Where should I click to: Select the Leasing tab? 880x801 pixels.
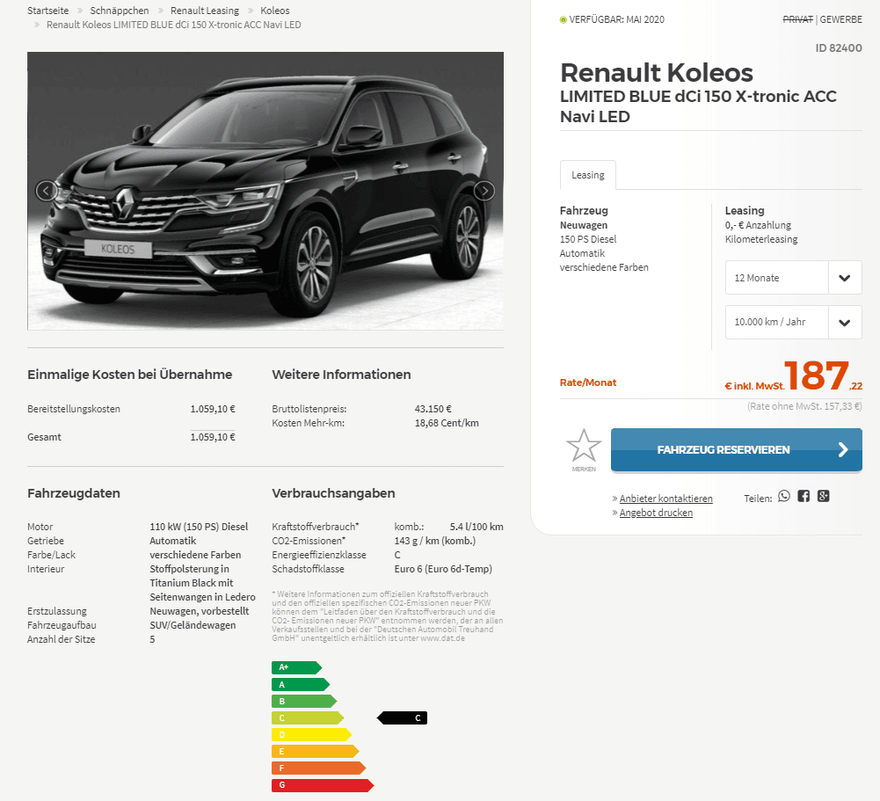click(x=587, y=175)
